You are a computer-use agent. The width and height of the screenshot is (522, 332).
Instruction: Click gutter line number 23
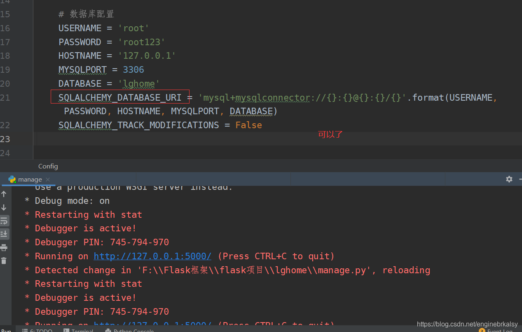click(x=5, y=139)
